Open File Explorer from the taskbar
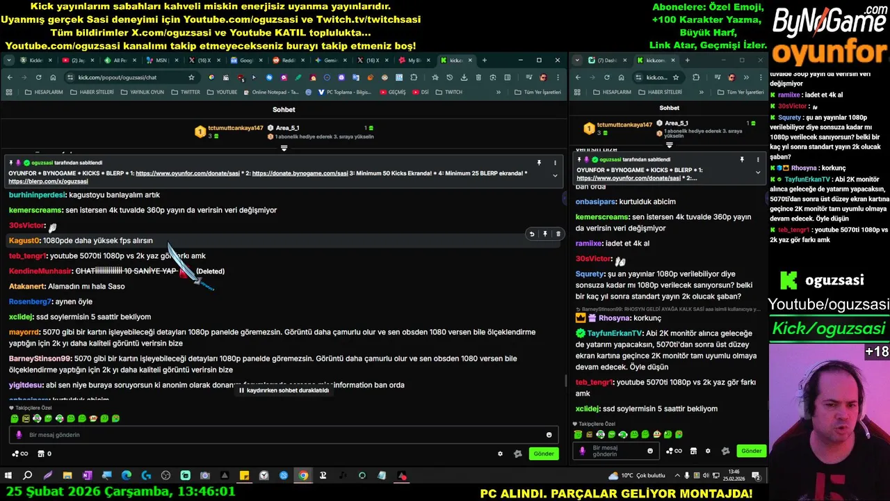The image size is (890, 501). tap(67, 476)
